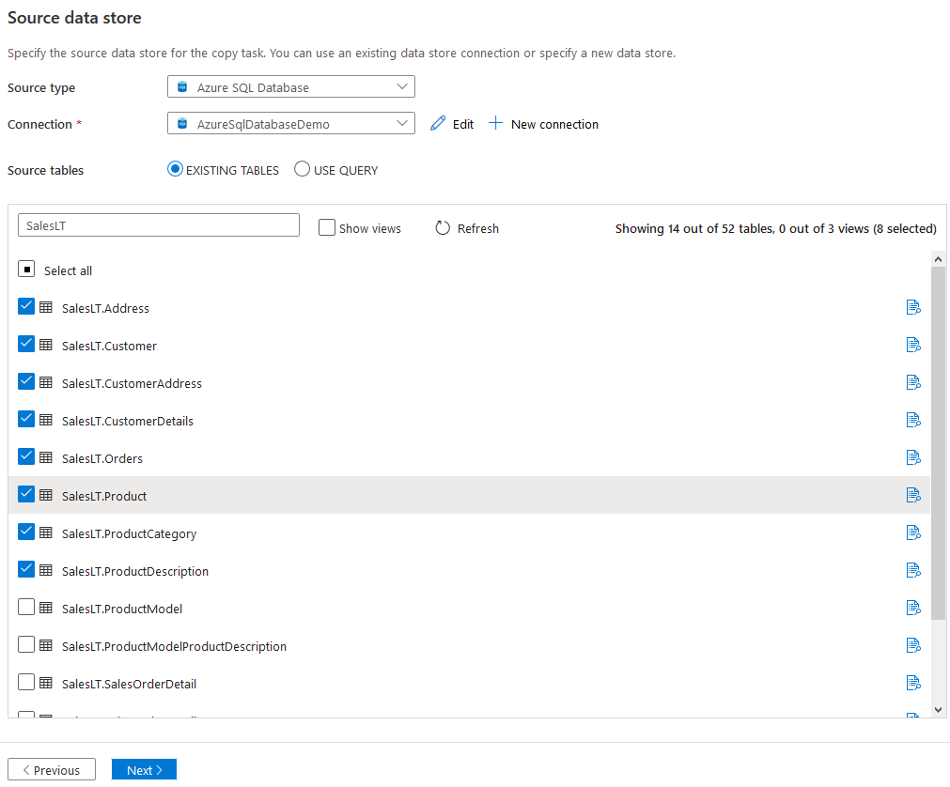
Task: Go back with Previous button
Action: (x=52, y=770)
